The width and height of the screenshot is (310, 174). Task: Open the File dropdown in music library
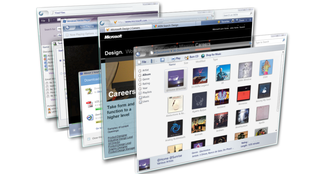[144, 62]
